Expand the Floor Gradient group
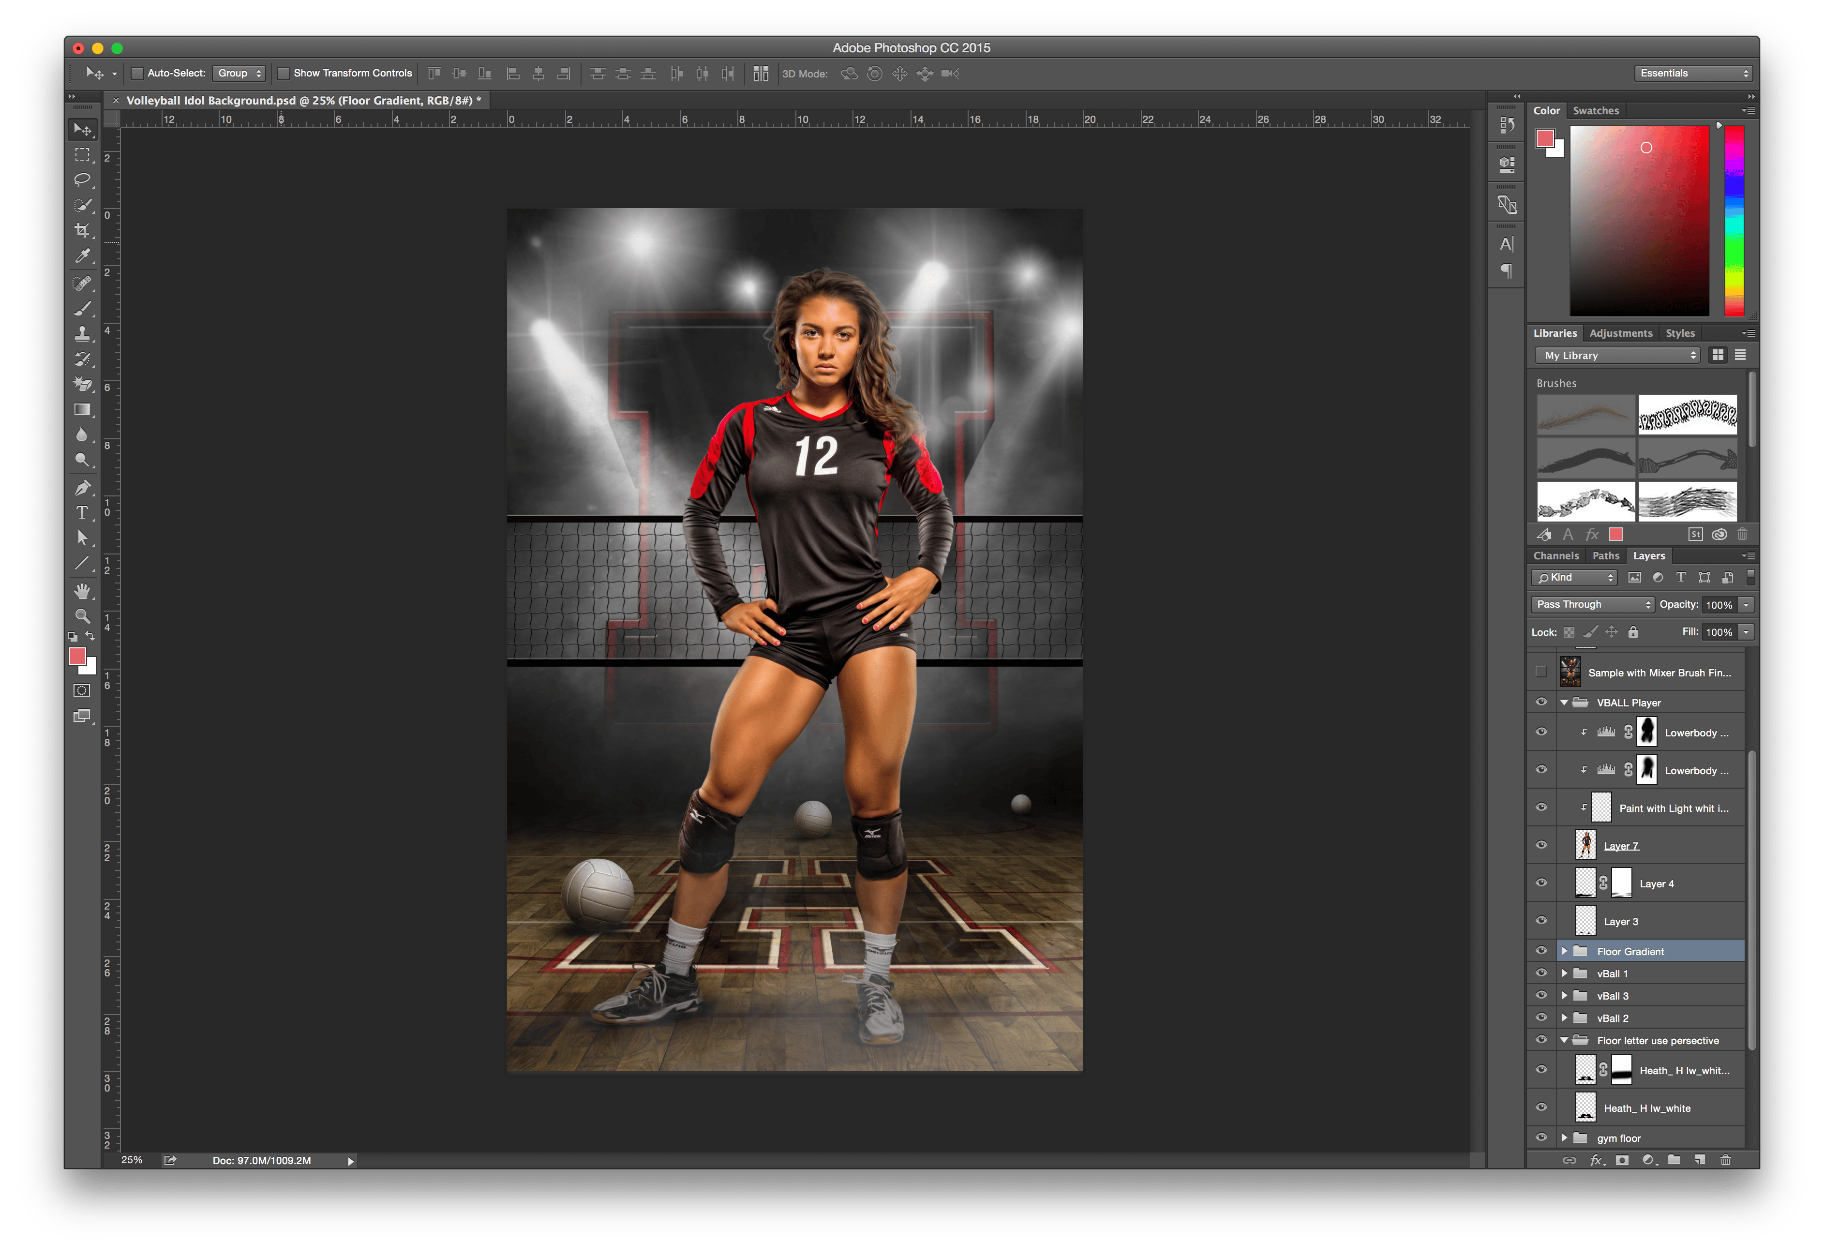Screen dimensions: 1824x1256 pyautogui.click(x=1564, y=952)
